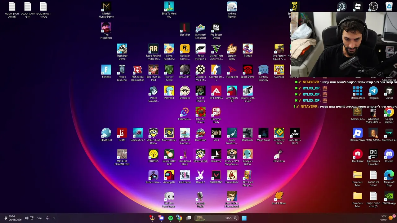Screen dimensions: 397x223
Task: Open Spotify in the taskbar
Action: [170, 218]
